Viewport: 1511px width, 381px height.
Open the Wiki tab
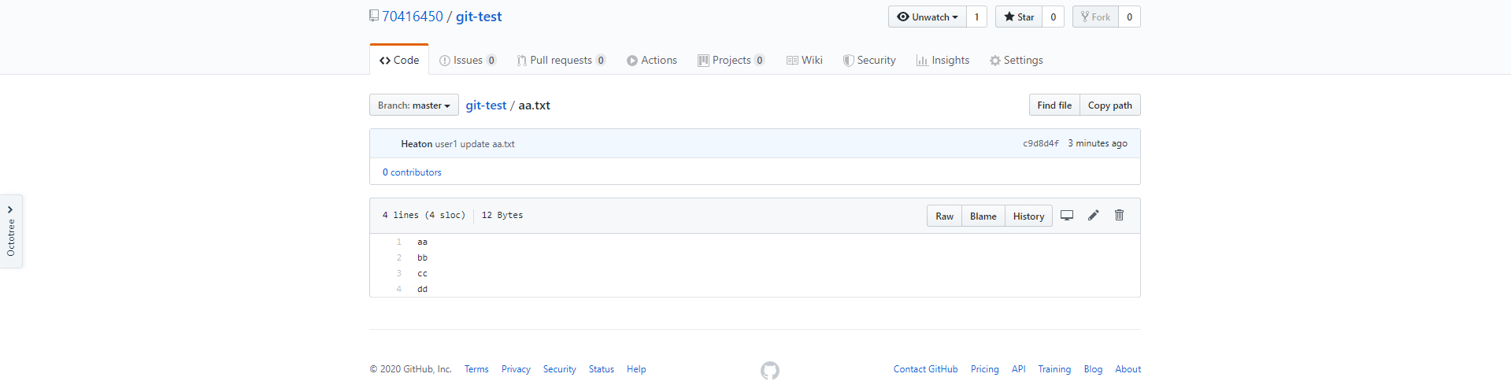(x=805, y=60)
